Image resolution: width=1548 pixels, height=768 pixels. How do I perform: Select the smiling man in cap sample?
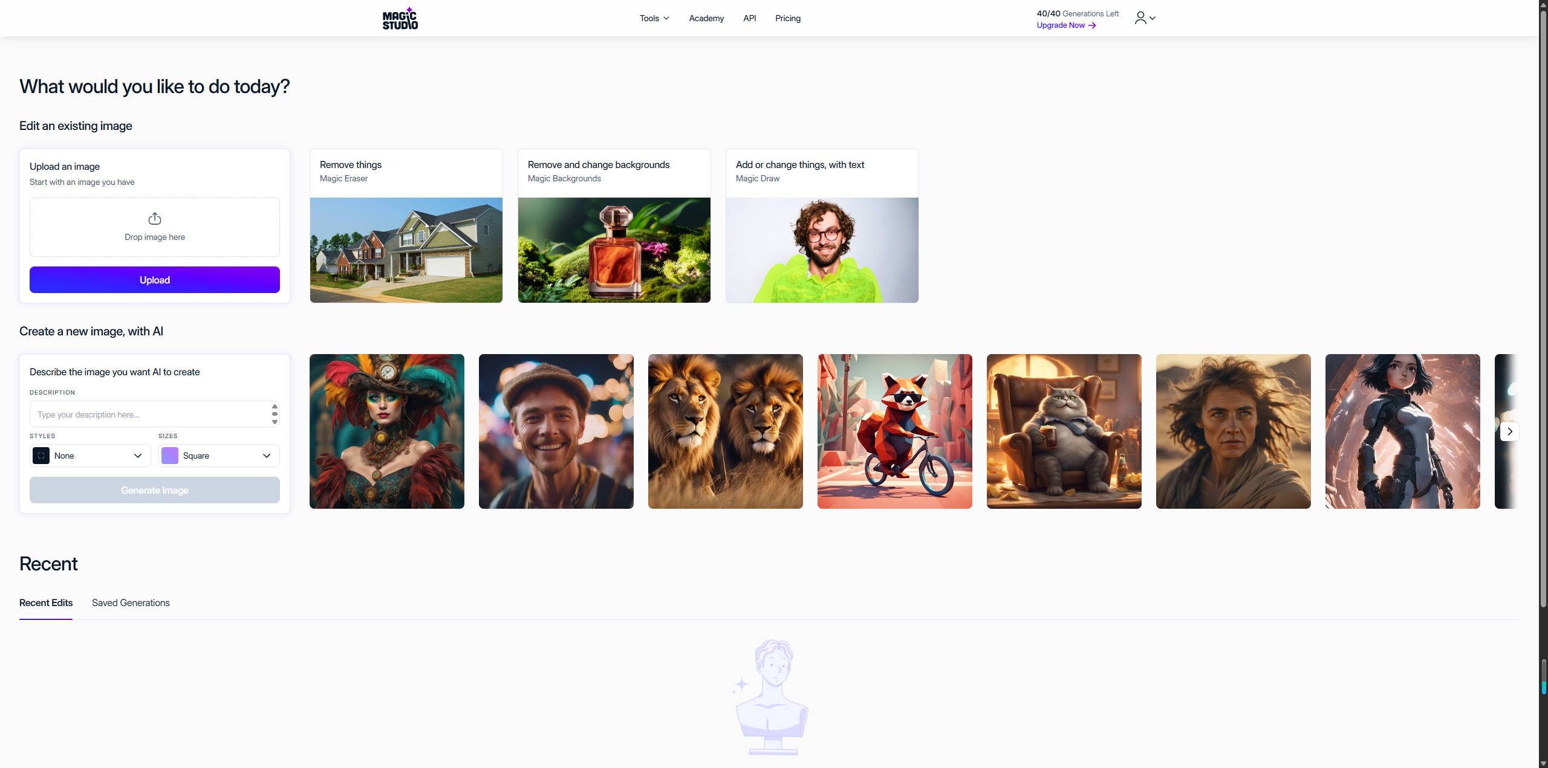tap(556, 431)
